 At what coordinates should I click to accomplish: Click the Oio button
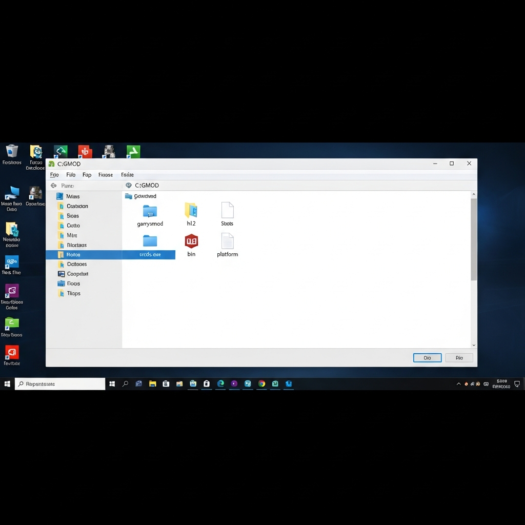pyautogui.click(x=427, y=358)
